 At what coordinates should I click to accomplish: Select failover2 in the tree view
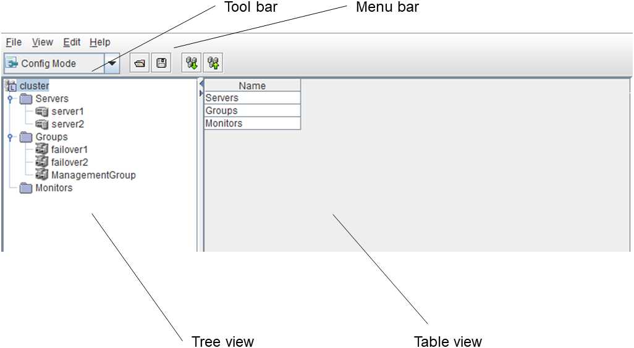coord(69,162)
